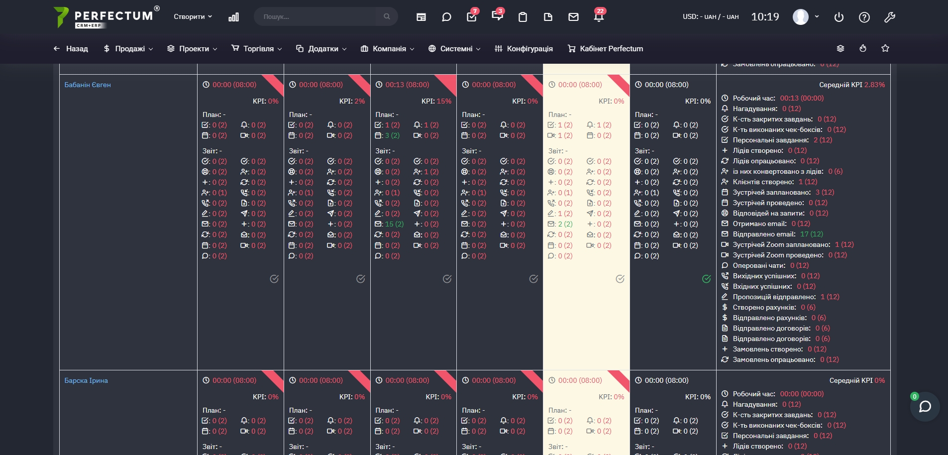
Task: Open the document note icon in header
Action: click(x=548, y=17)
